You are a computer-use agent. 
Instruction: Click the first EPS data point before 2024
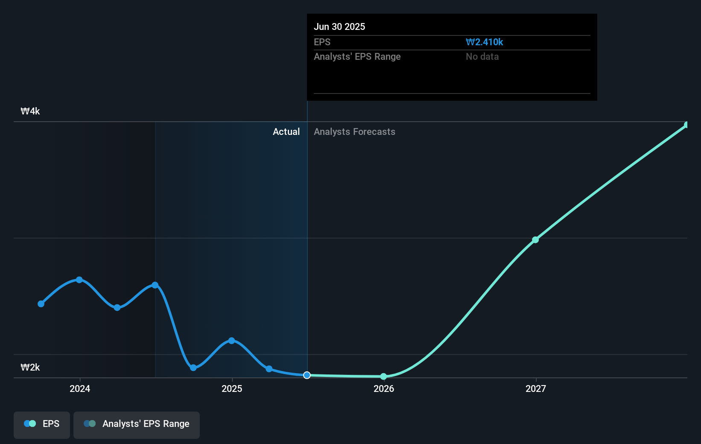pos(41,304)
